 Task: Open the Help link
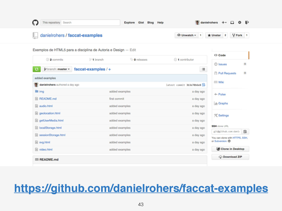click(160, 23)
